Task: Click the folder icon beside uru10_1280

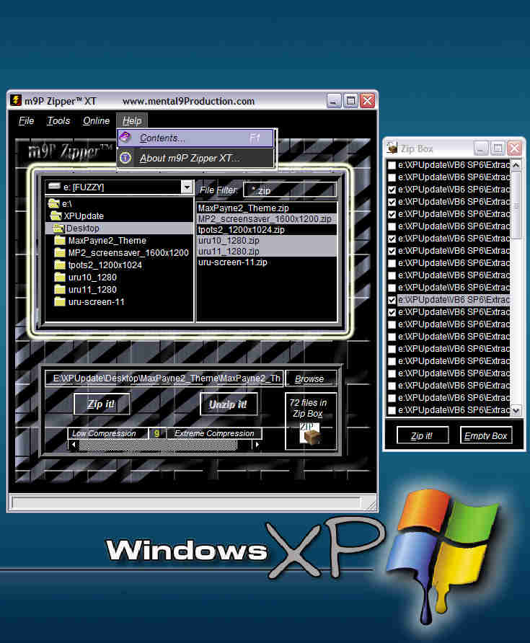Action: [x=60, y=278]
